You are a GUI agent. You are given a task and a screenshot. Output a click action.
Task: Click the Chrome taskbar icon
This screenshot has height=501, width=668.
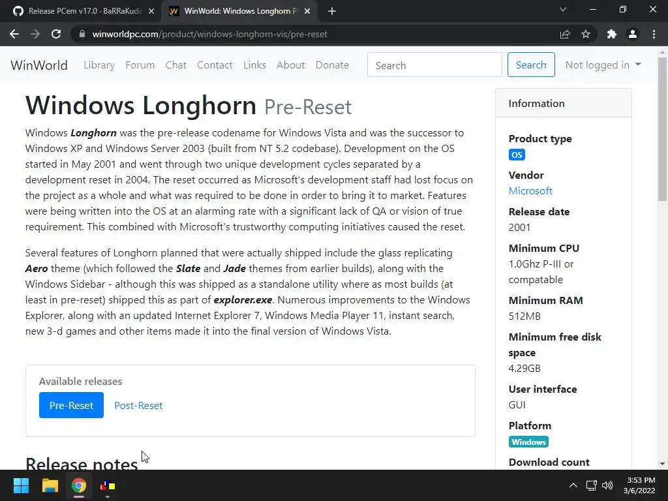tap(79, 485)
